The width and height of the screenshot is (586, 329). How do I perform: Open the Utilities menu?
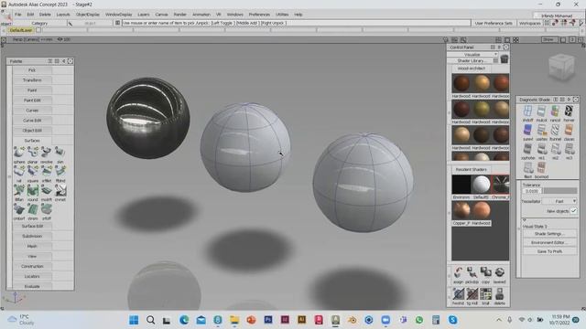coord(282,15)
